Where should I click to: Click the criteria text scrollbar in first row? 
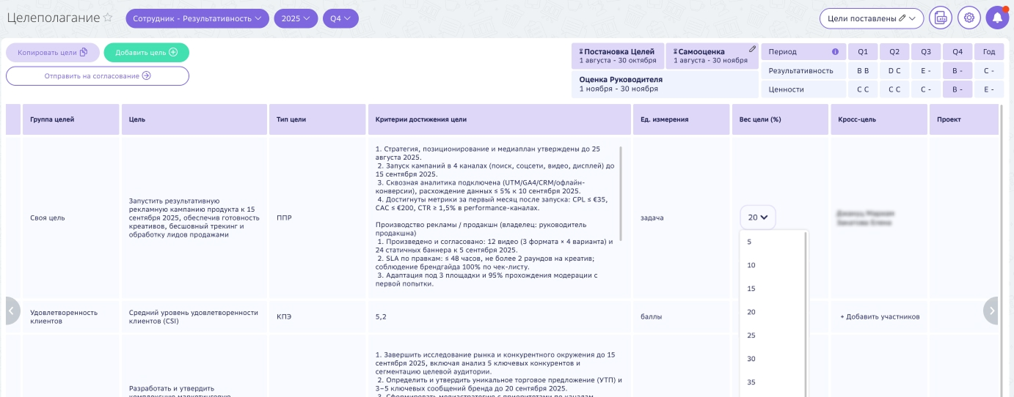621,193
